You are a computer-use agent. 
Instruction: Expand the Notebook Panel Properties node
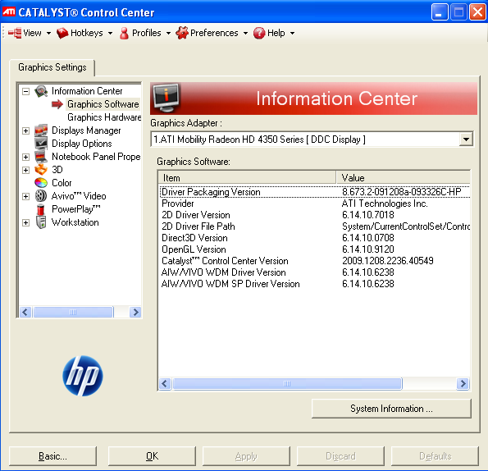pos(25,157)
